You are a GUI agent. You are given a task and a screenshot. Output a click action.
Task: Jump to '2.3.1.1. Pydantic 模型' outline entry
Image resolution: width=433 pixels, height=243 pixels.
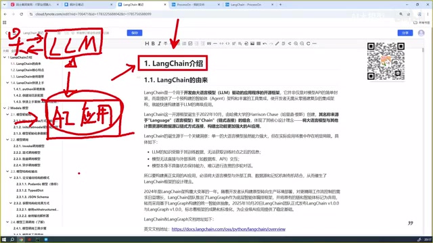coord(37,184)
